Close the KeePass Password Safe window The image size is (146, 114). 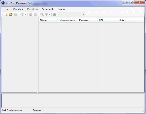pyautogui.click(x=139, y=2)
